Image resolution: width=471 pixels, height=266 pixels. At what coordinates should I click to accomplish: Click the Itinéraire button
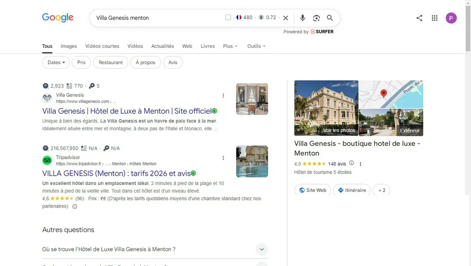click(x=352, y=190)
